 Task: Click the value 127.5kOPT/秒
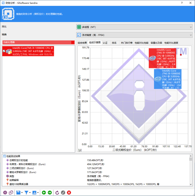95,168
